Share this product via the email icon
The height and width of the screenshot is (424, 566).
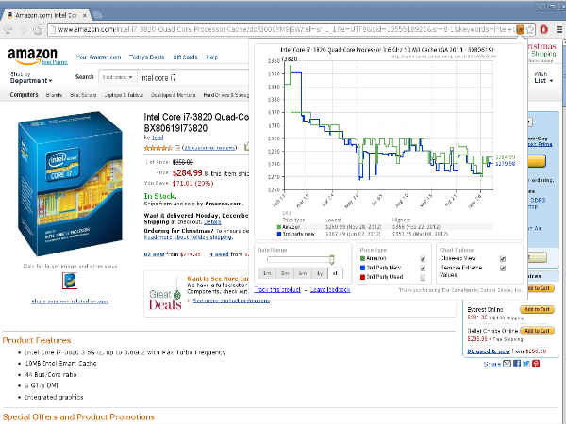(508, 364)
